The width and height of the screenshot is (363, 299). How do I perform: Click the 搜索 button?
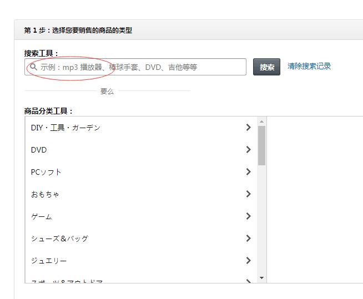266,67
